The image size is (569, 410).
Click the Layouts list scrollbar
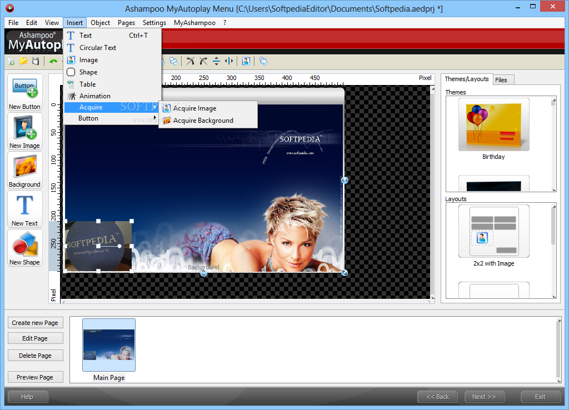[554, 251]
